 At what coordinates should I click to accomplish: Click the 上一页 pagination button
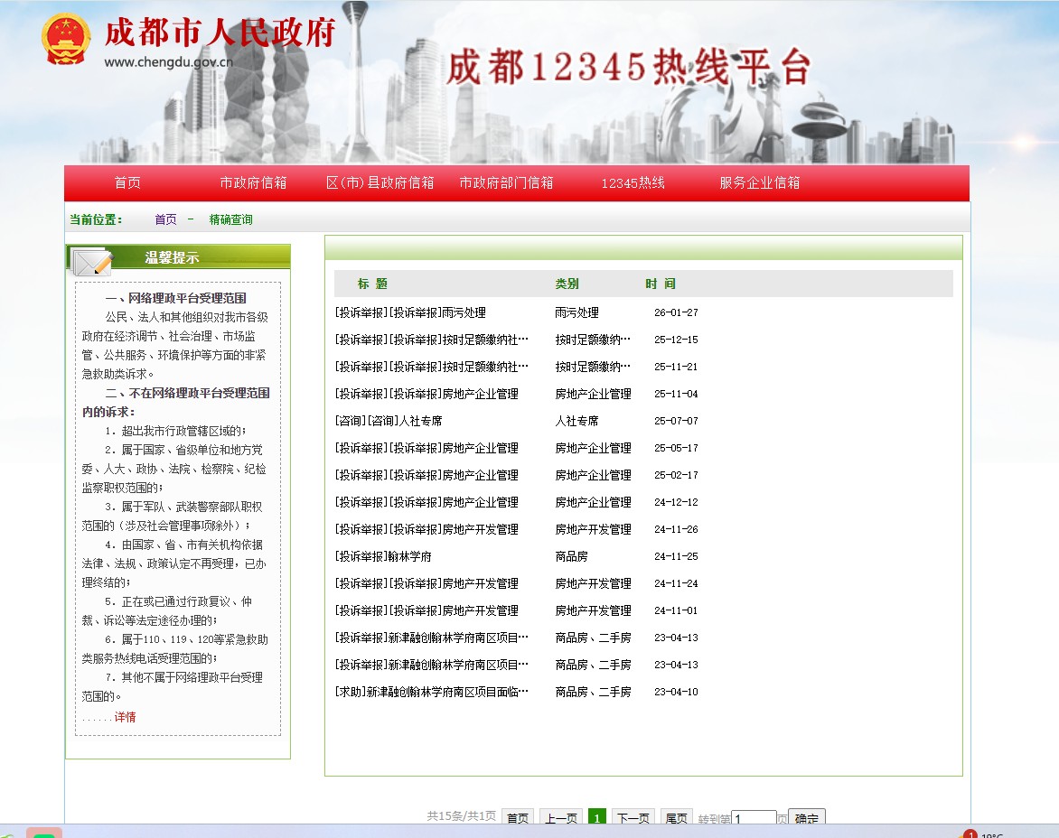pyautogui.click(x=560, y=818)
